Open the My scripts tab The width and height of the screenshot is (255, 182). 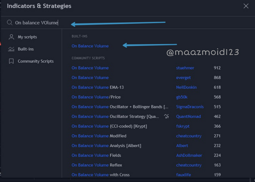tap(27, 37)
